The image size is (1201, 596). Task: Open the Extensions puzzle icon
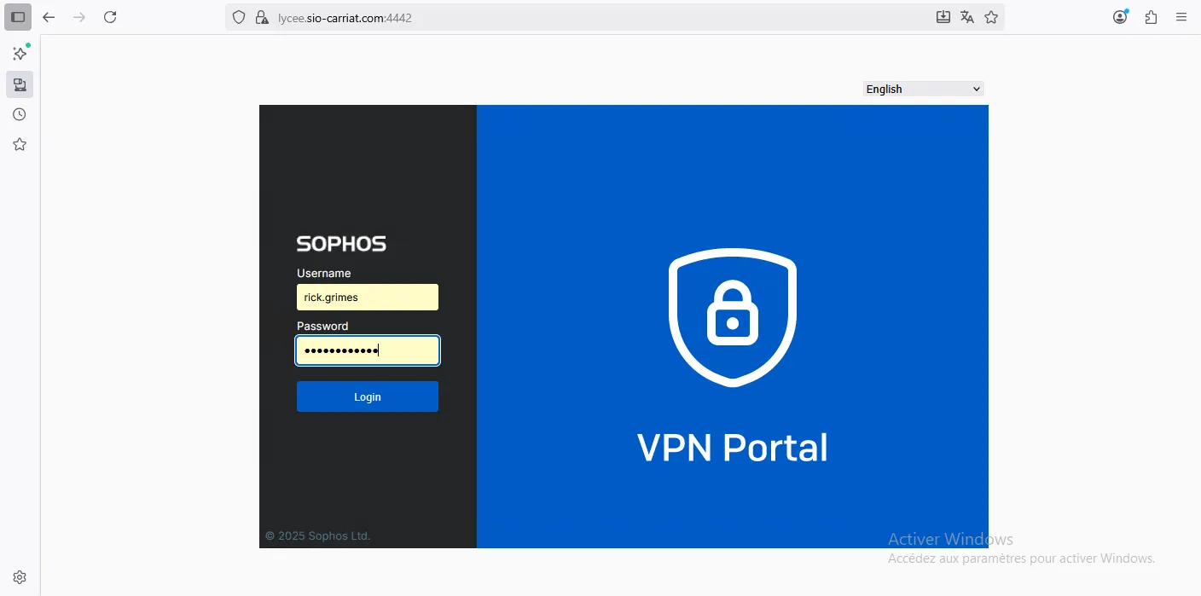coord(1152,17)
